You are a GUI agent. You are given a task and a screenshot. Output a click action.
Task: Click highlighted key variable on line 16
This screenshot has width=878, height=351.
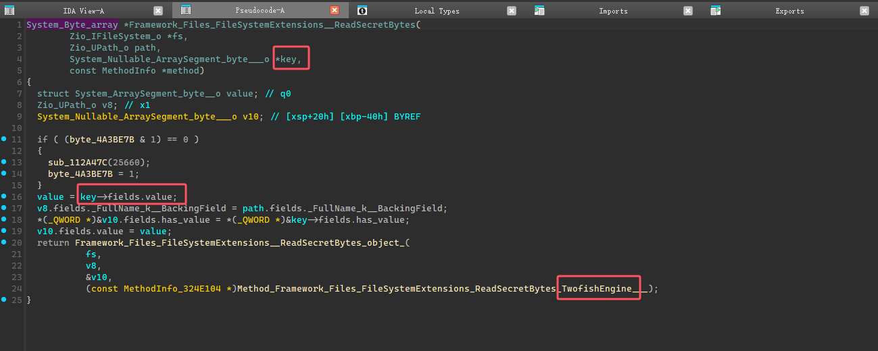(89, 196)
